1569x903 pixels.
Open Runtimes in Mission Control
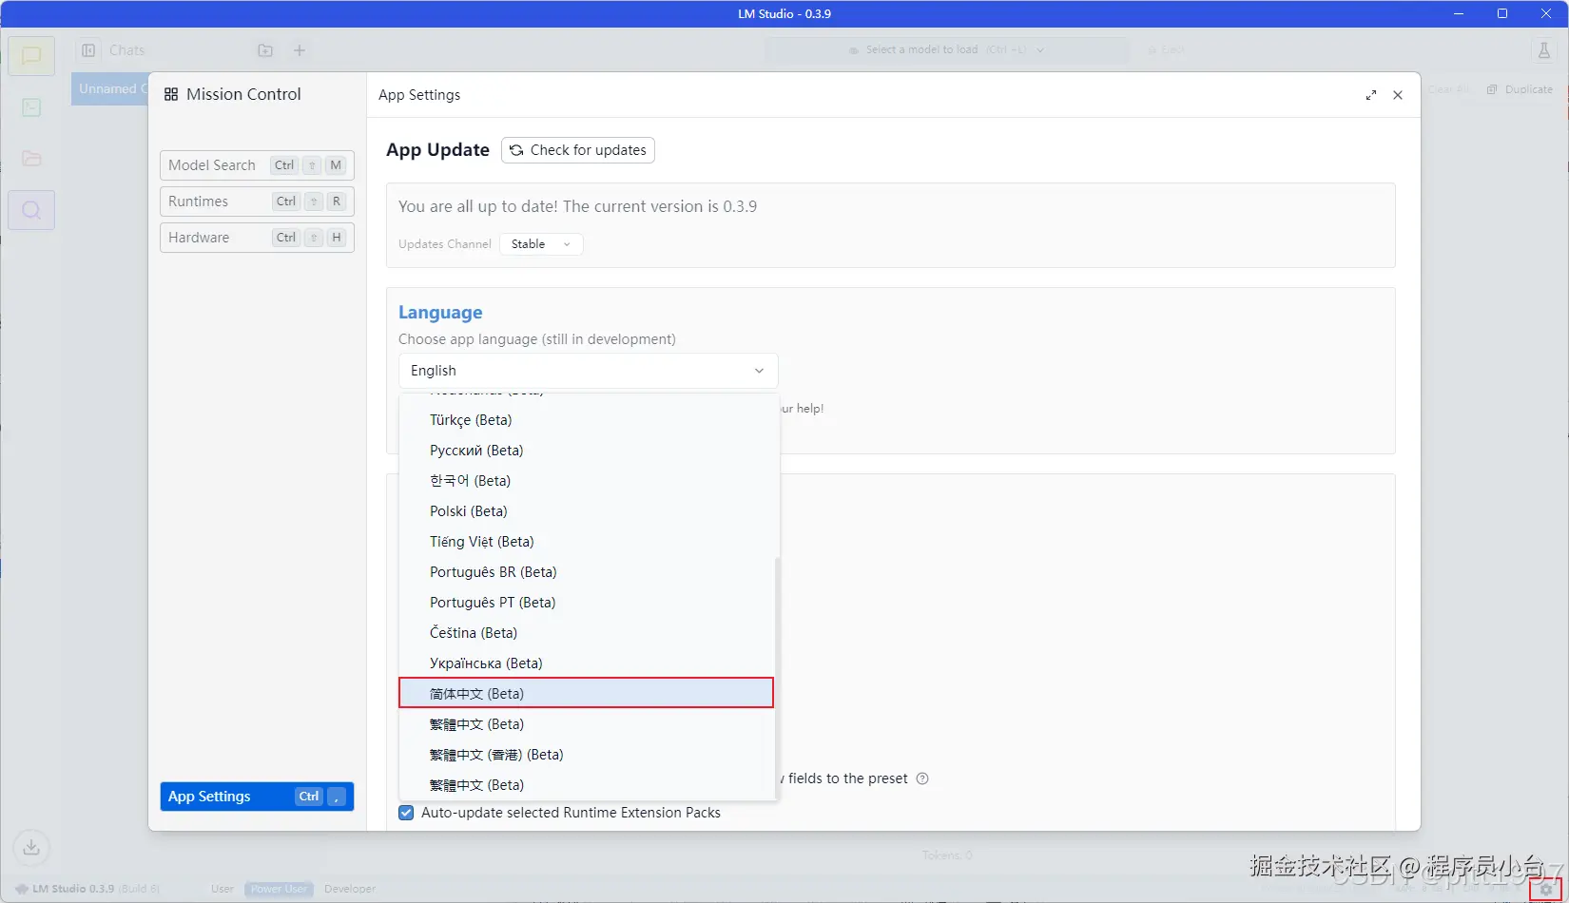(x=257, y=202)
